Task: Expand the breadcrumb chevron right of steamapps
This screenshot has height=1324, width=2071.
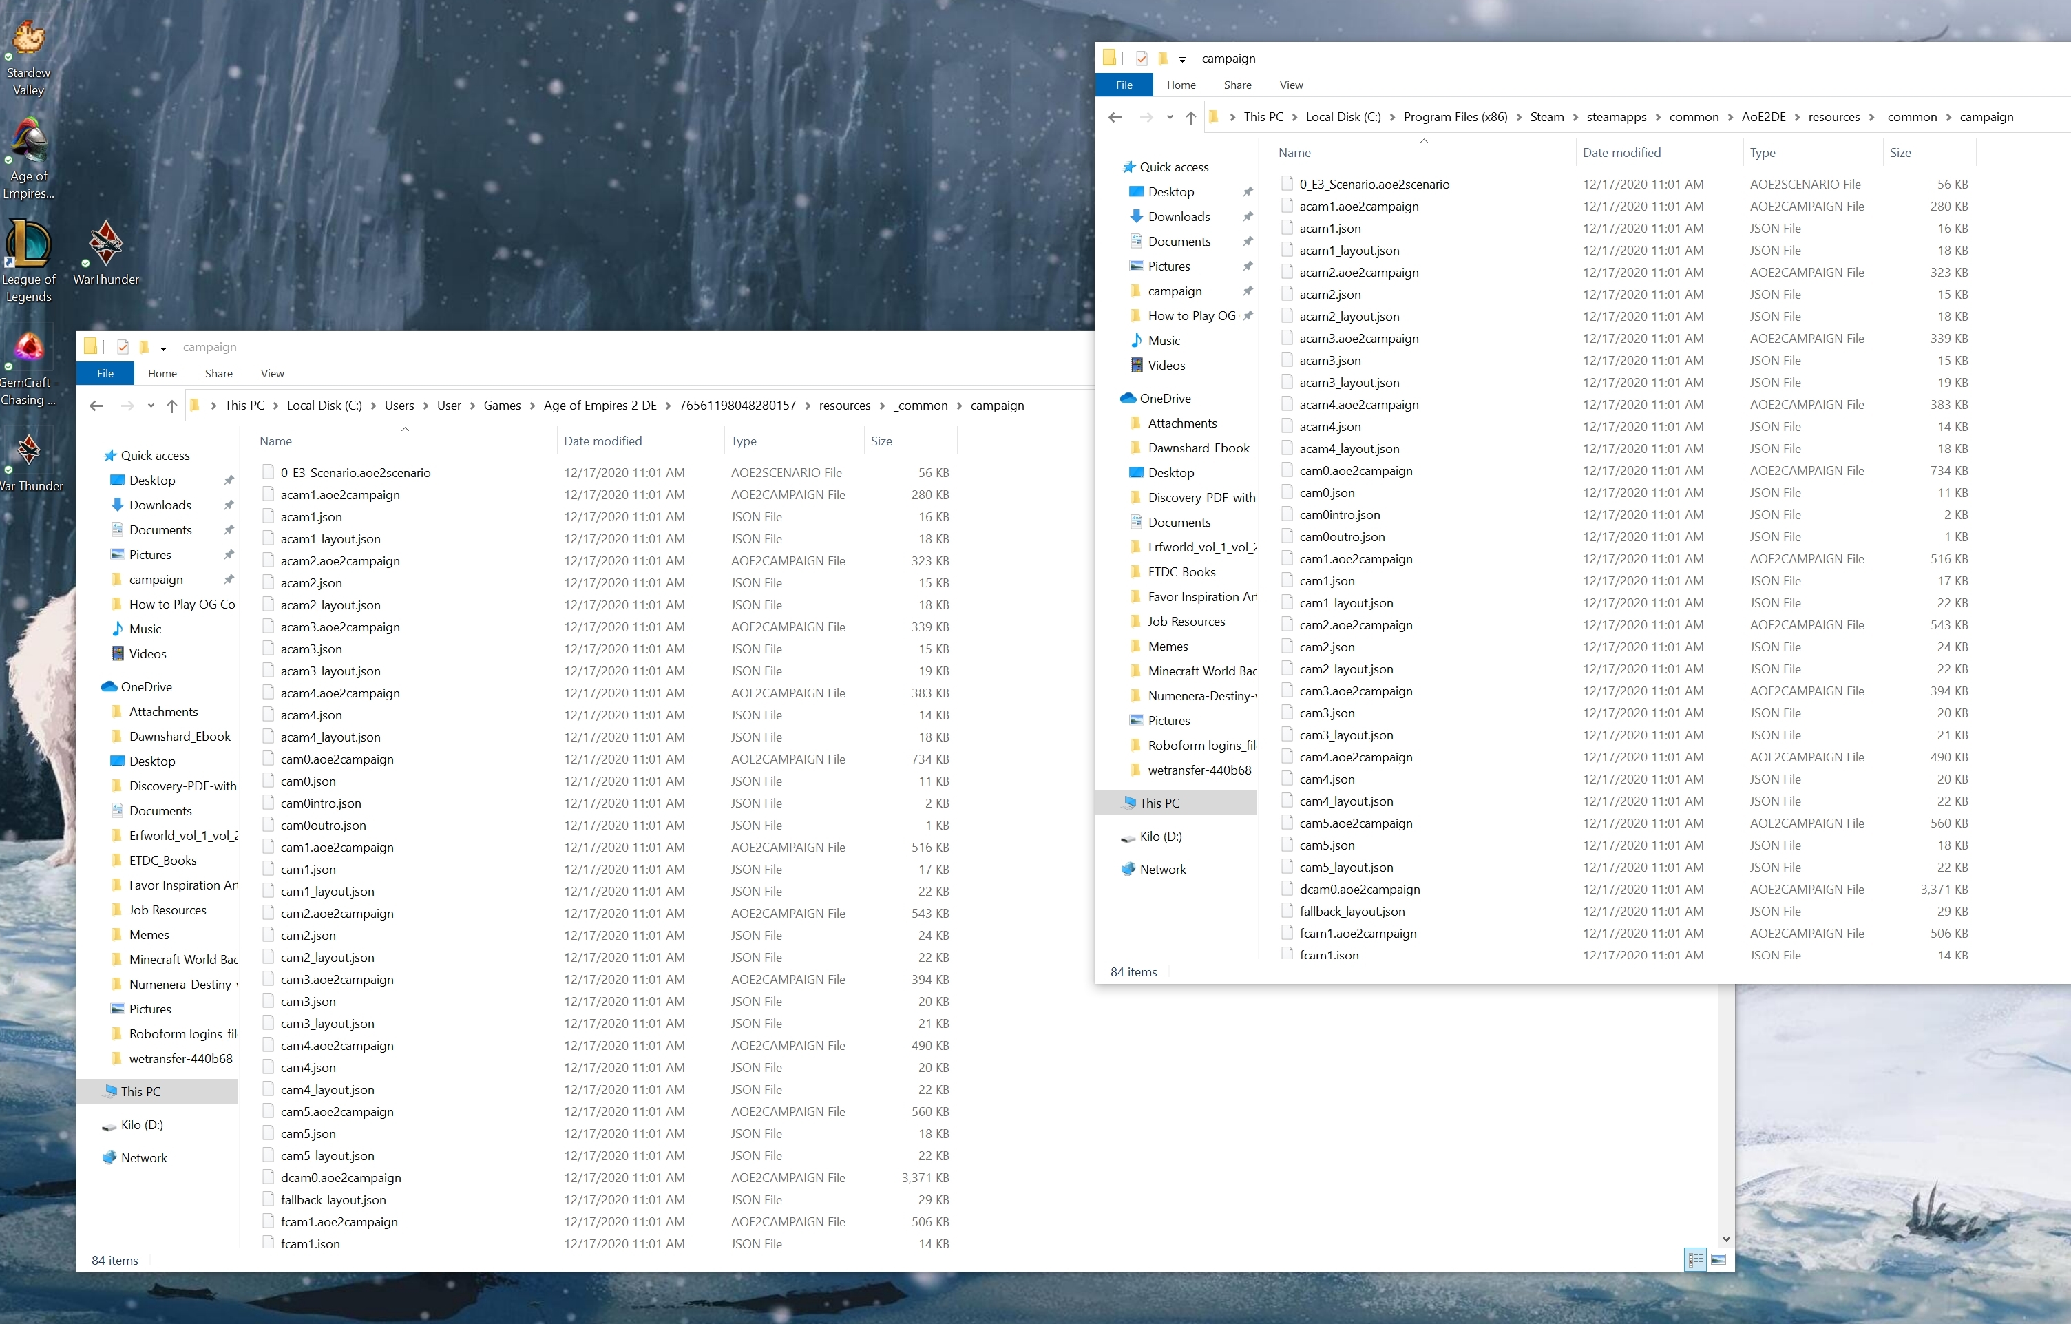Action: tap(1658, 118)
